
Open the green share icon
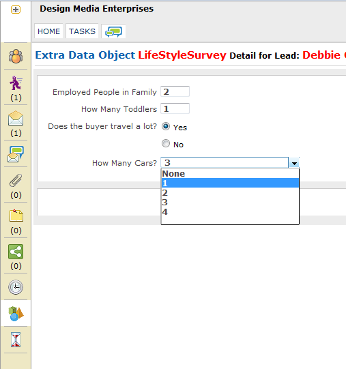coord(16,252)
